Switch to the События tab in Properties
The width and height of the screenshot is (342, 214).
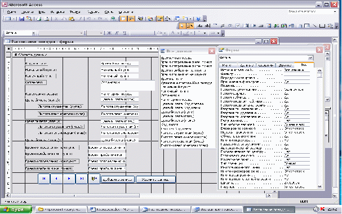(x=266, y=65)
